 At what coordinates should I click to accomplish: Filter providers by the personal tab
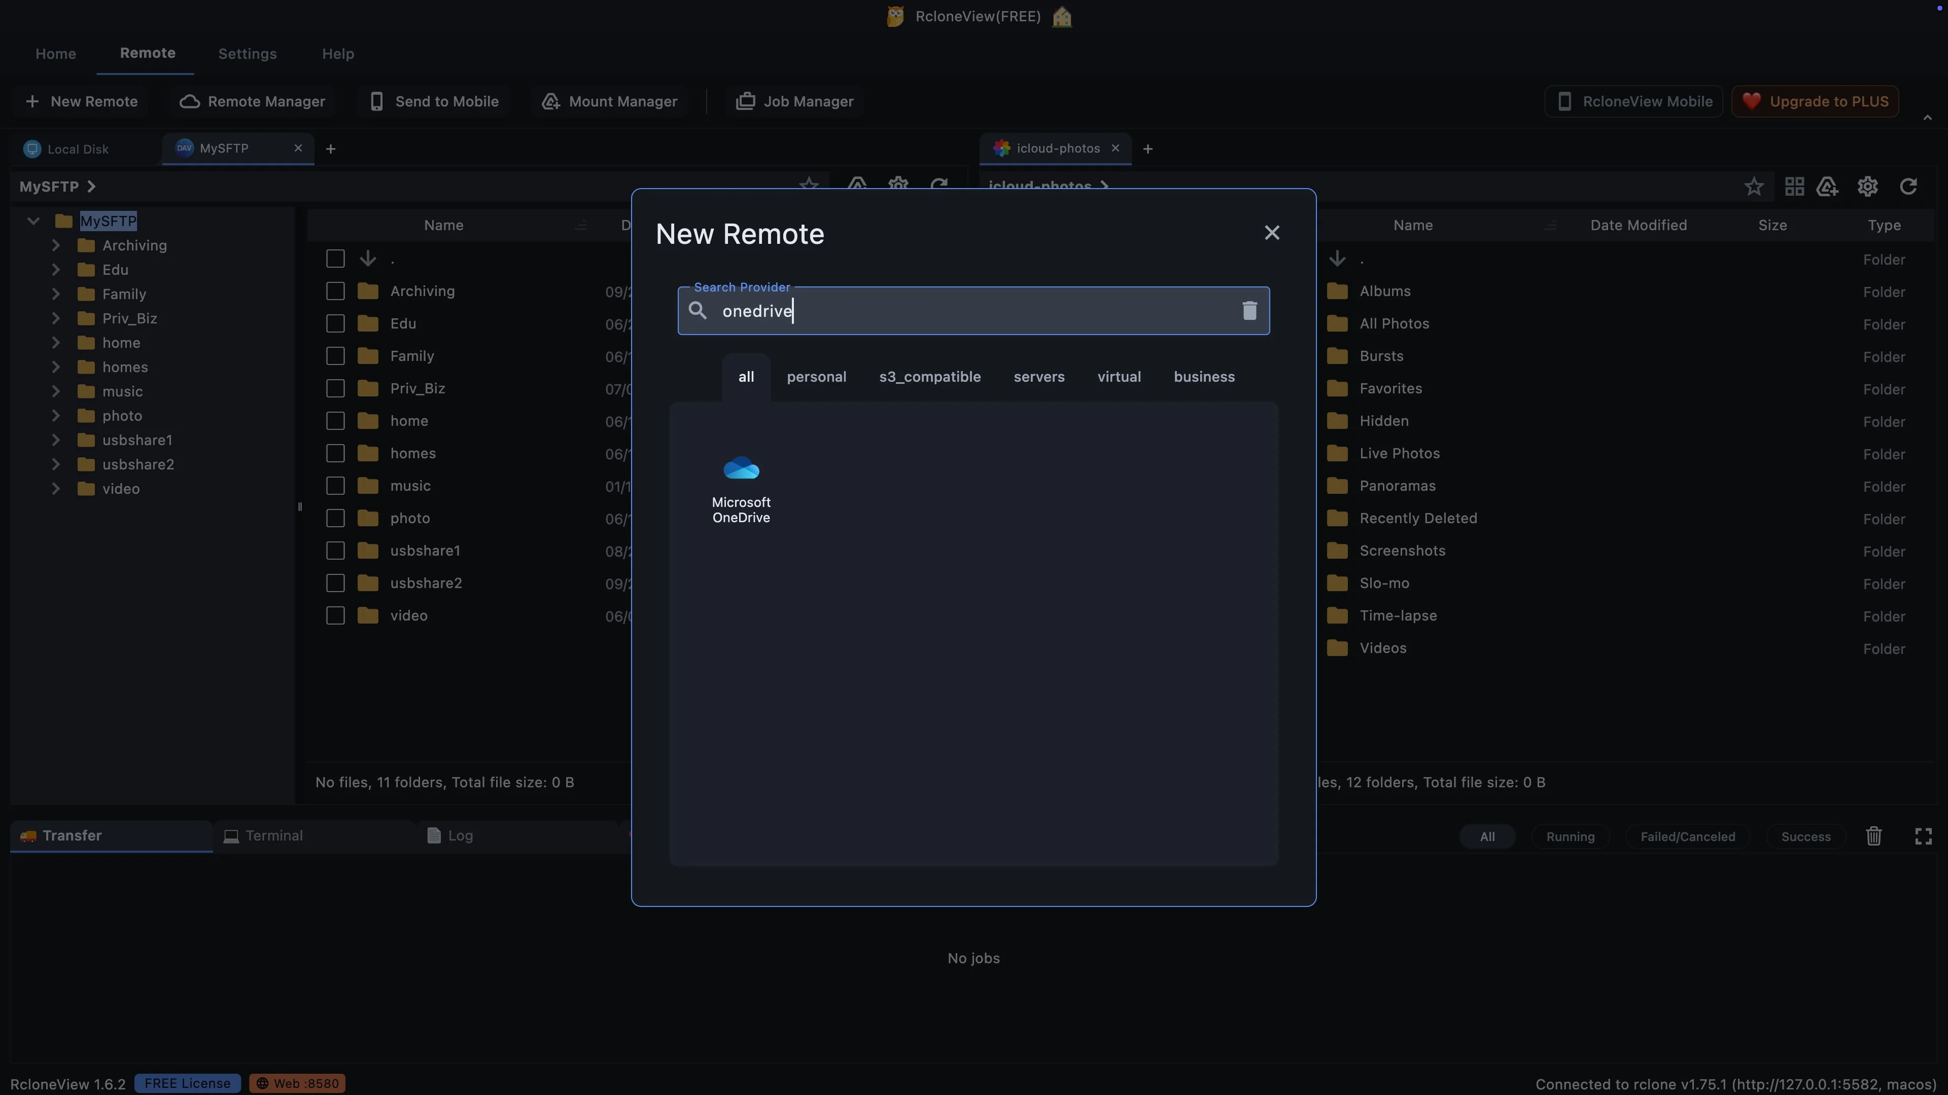[817, 376]
